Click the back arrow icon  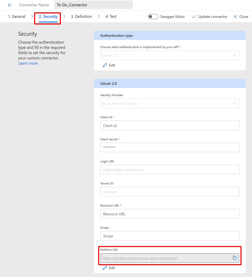(x=10, y=5)
